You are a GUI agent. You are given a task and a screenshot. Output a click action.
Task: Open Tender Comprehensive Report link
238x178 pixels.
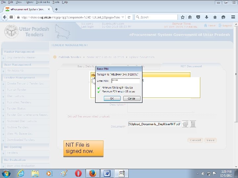point(27,115)
